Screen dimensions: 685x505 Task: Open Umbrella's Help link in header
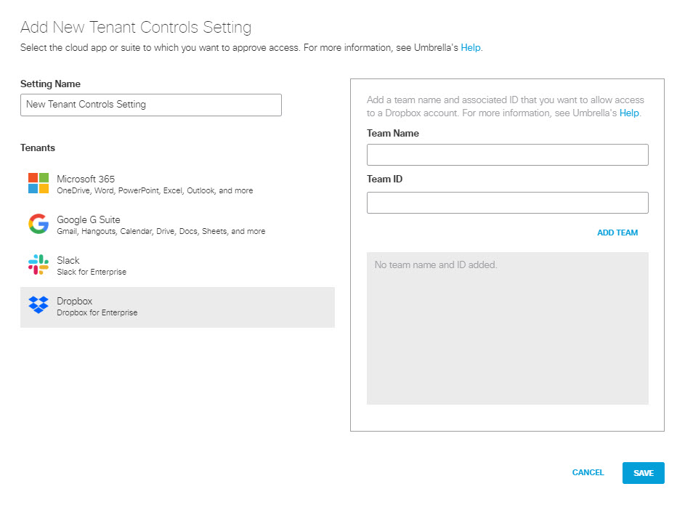tap(471, 48)
